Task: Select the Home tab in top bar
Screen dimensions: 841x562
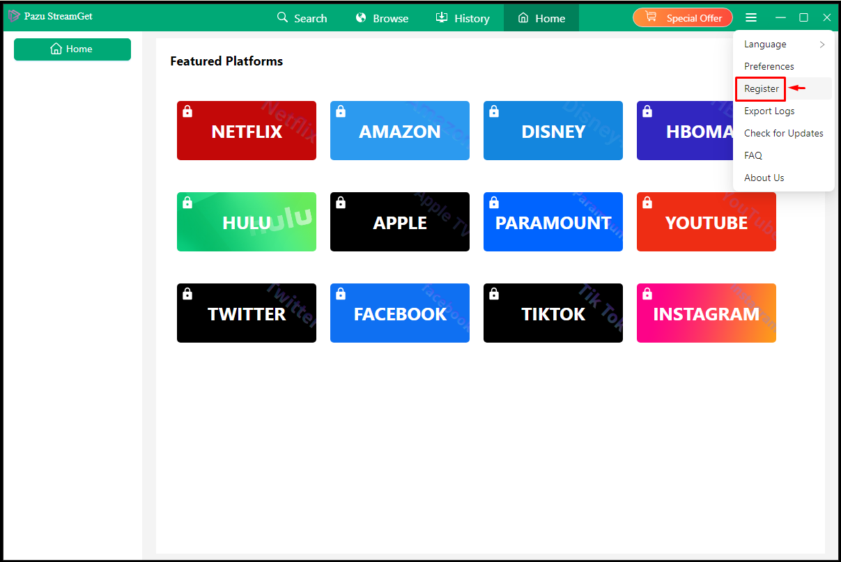Action: 541,18
